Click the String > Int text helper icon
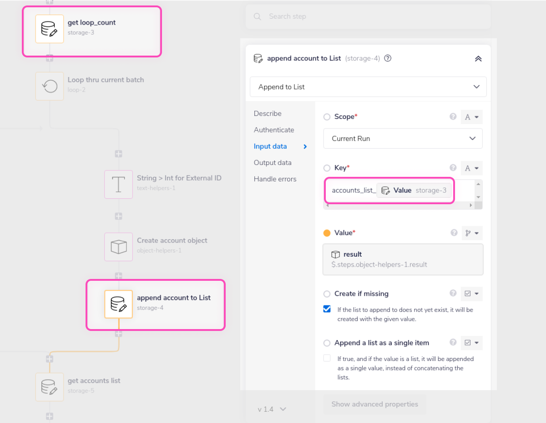546x423 pixels. [x=118, y=184]
